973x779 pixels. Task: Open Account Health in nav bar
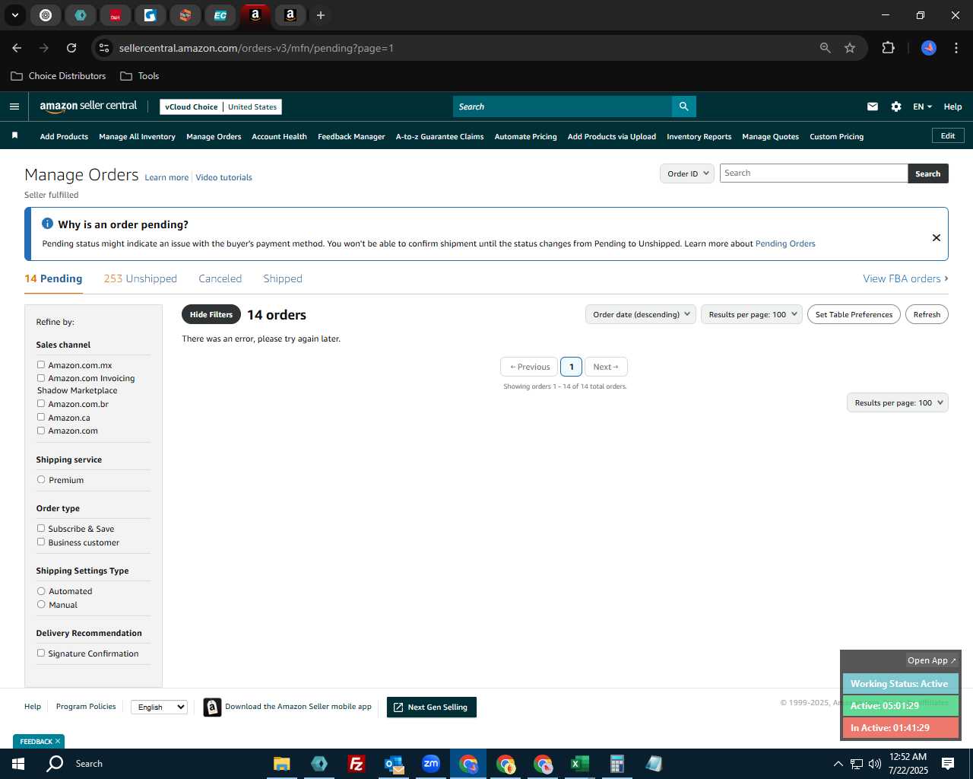[279, 136]
